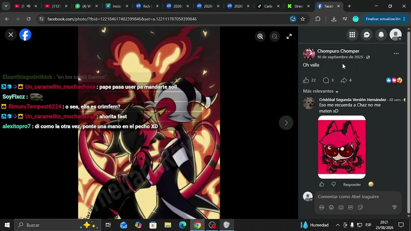Like Cristóbal's comment

coord(321,184)
